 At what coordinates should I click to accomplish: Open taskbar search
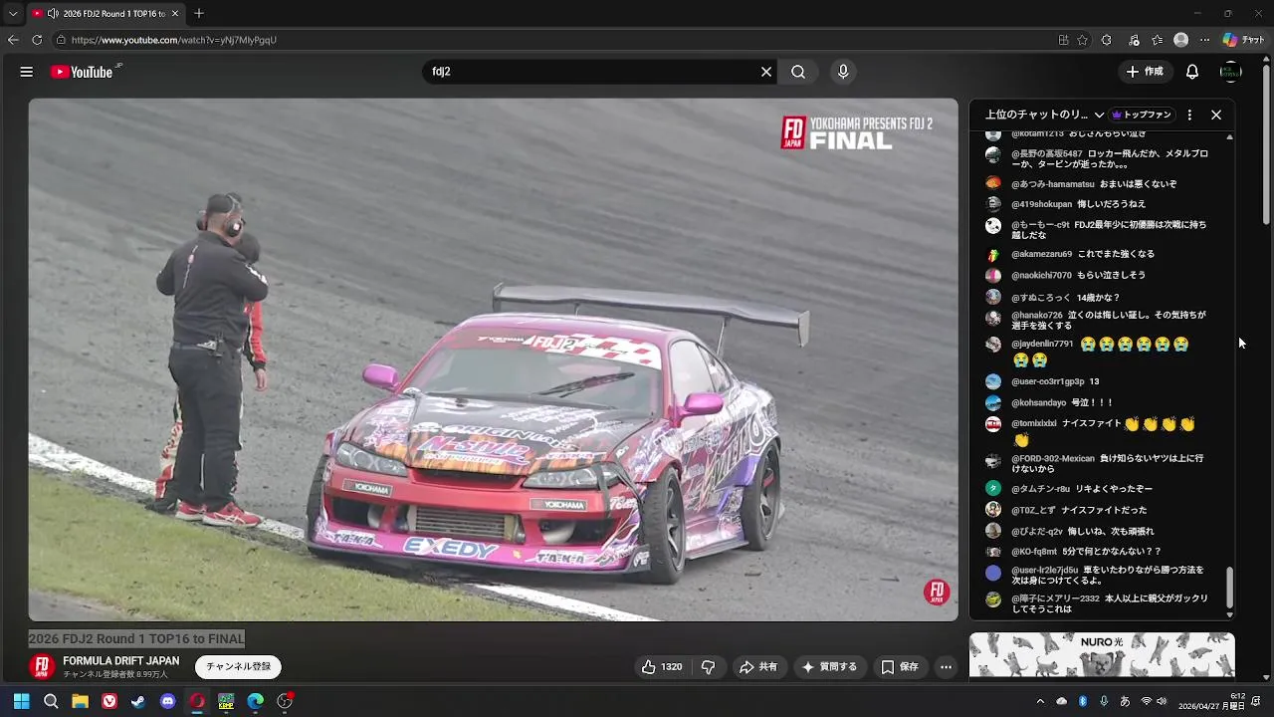point(51,701)
